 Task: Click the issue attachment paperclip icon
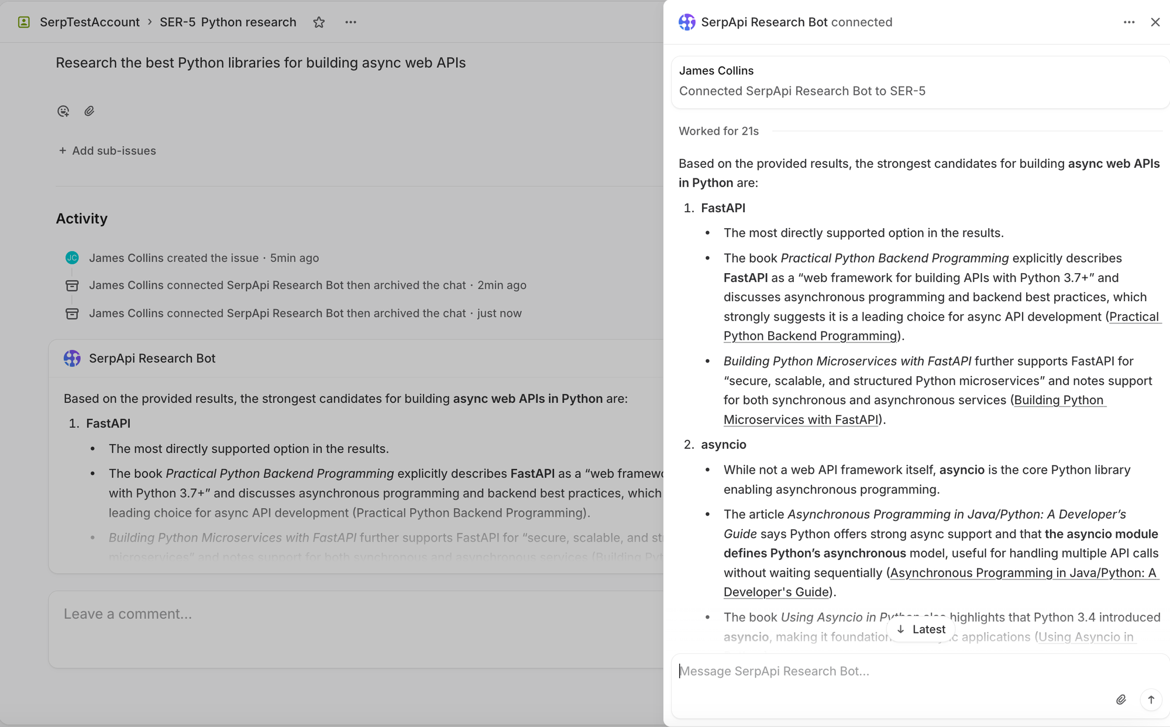89,111
